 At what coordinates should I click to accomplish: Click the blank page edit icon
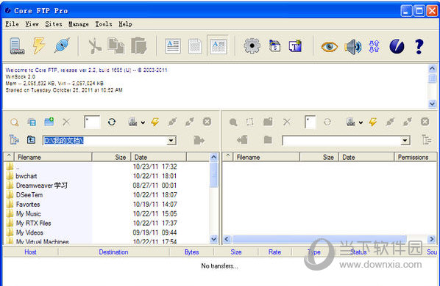pyautogui.click(x=195, y=46)
